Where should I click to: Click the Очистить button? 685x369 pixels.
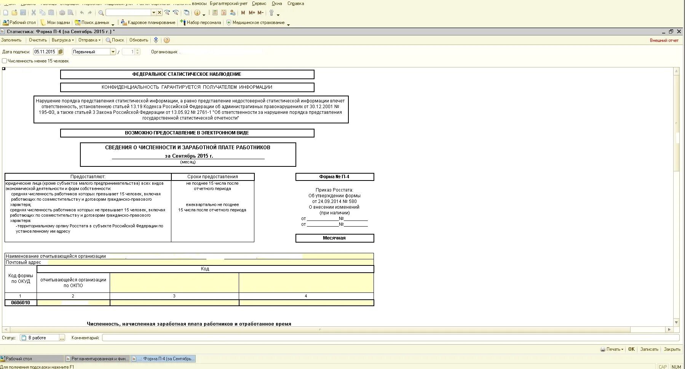(38, 40)
